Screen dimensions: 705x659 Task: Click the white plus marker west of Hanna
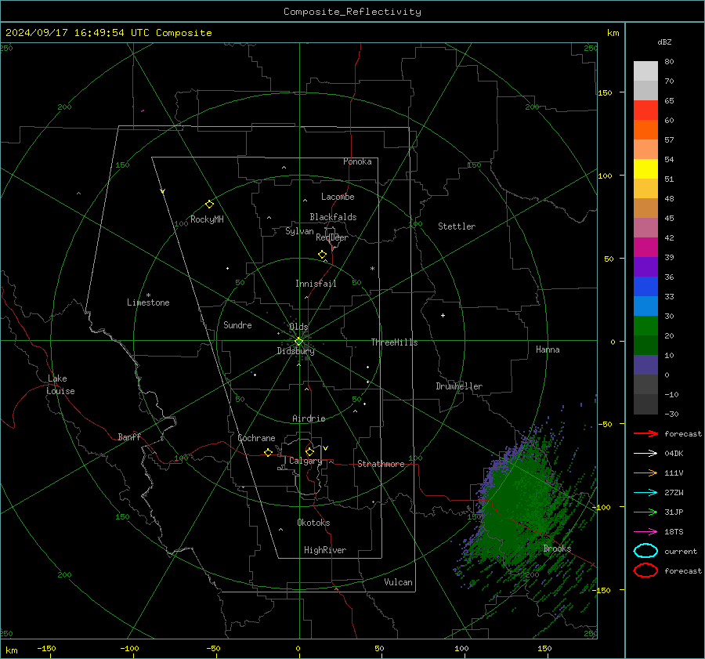(443, 315)
